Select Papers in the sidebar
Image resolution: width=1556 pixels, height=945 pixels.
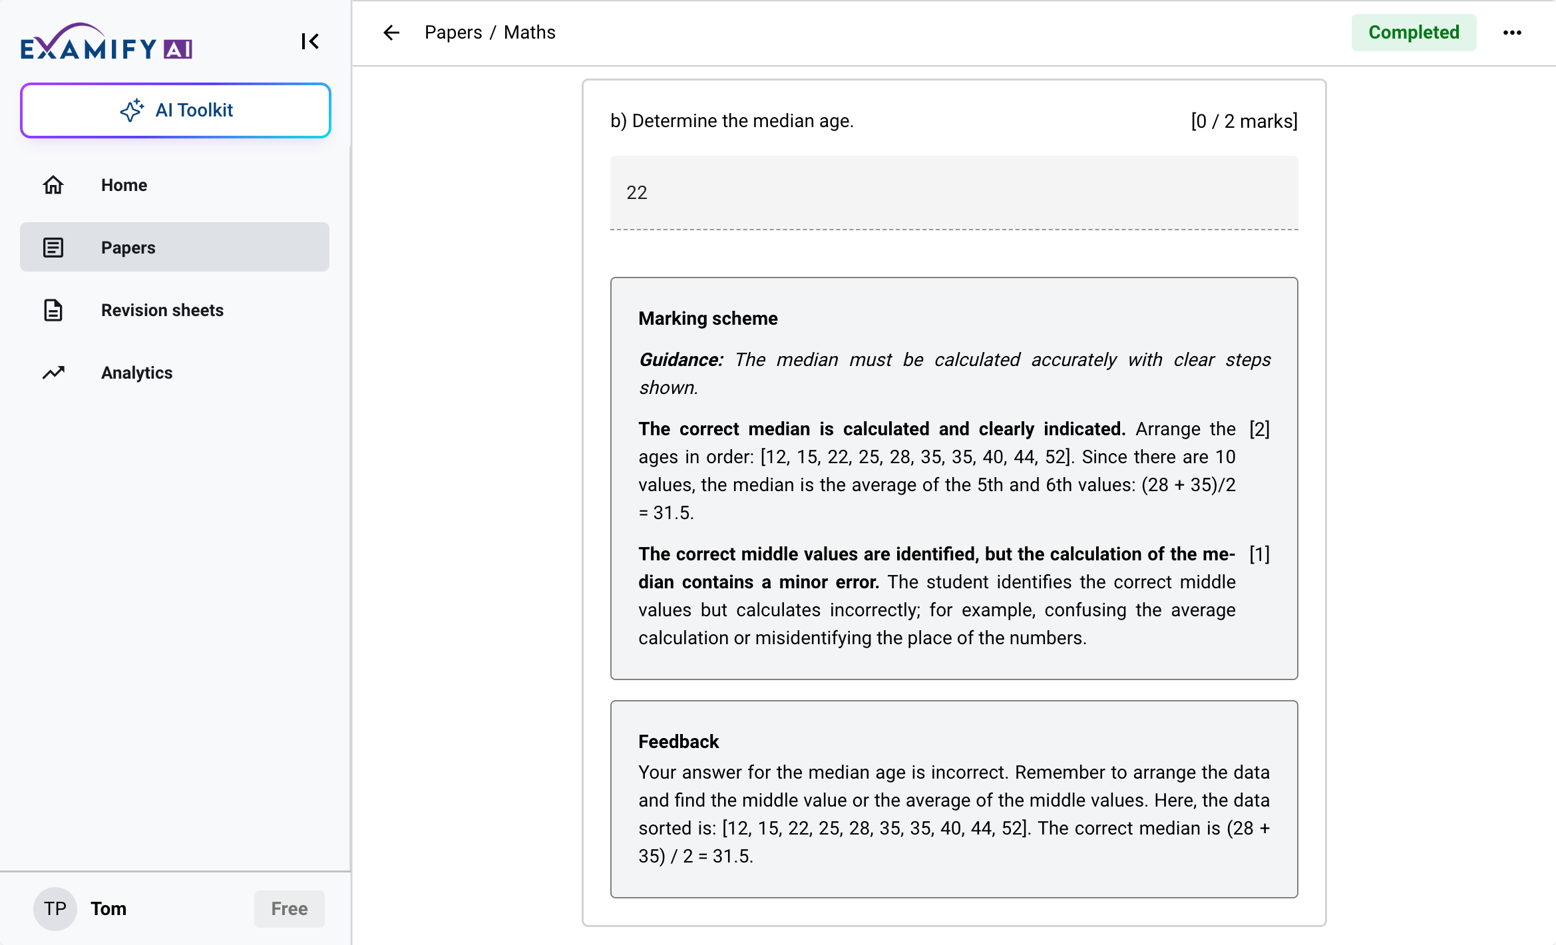128,248
